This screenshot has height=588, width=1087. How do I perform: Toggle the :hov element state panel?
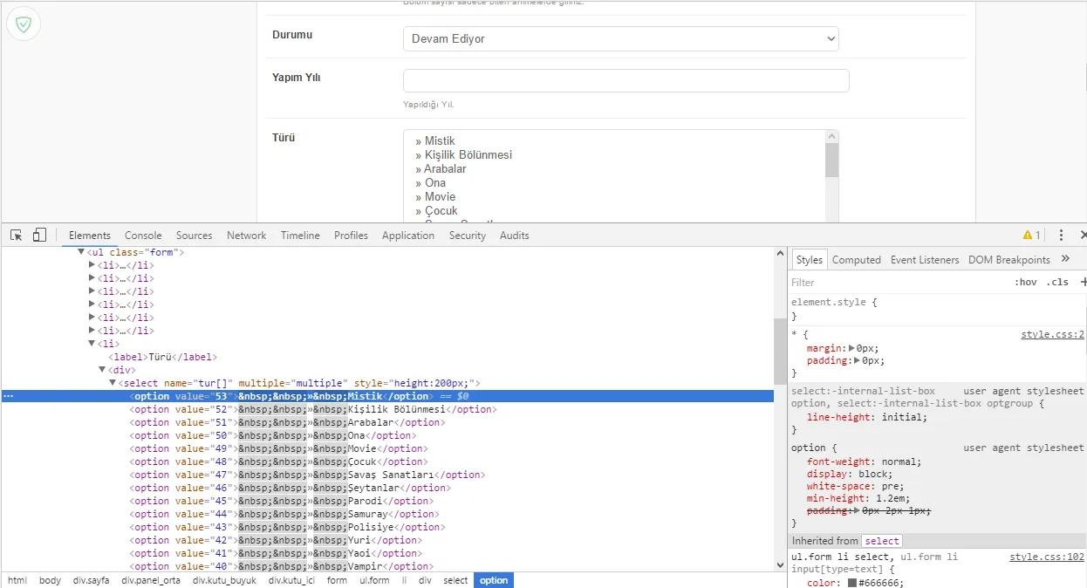click(1026, 282)
